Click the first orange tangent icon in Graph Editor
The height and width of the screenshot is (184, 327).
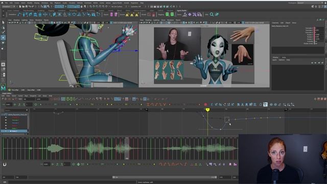(148, 104)
